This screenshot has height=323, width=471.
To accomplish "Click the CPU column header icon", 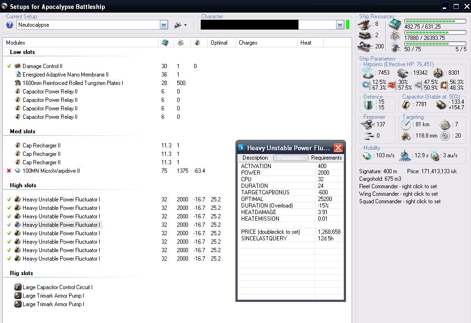I will [x=165, y=43].
